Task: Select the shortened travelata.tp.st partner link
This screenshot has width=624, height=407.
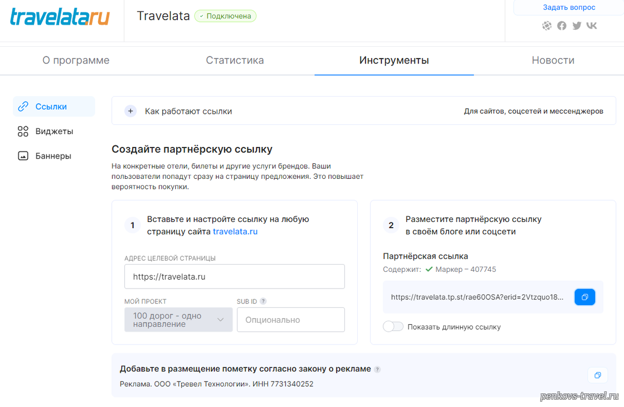Action: (x=477, y=297)
